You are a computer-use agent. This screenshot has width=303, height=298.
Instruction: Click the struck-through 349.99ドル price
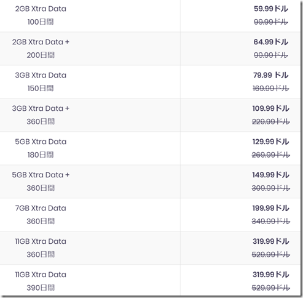coord(271,221)
